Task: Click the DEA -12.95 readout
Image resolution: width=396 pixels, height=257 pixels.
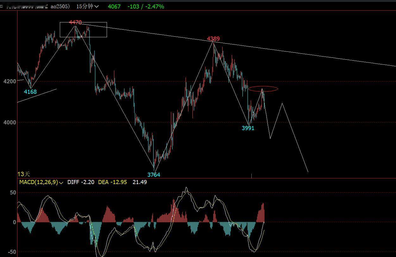Action: (112, 182)
